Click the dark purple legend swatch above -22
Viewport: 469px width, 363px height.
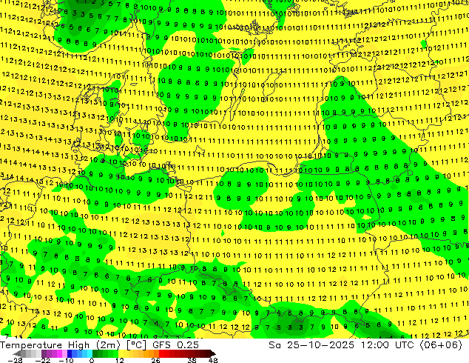tap(44, 353)
